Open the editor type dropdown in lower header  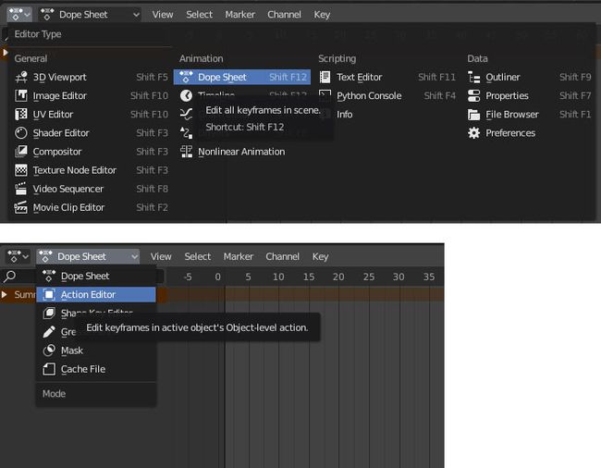[x=18, y=256]
